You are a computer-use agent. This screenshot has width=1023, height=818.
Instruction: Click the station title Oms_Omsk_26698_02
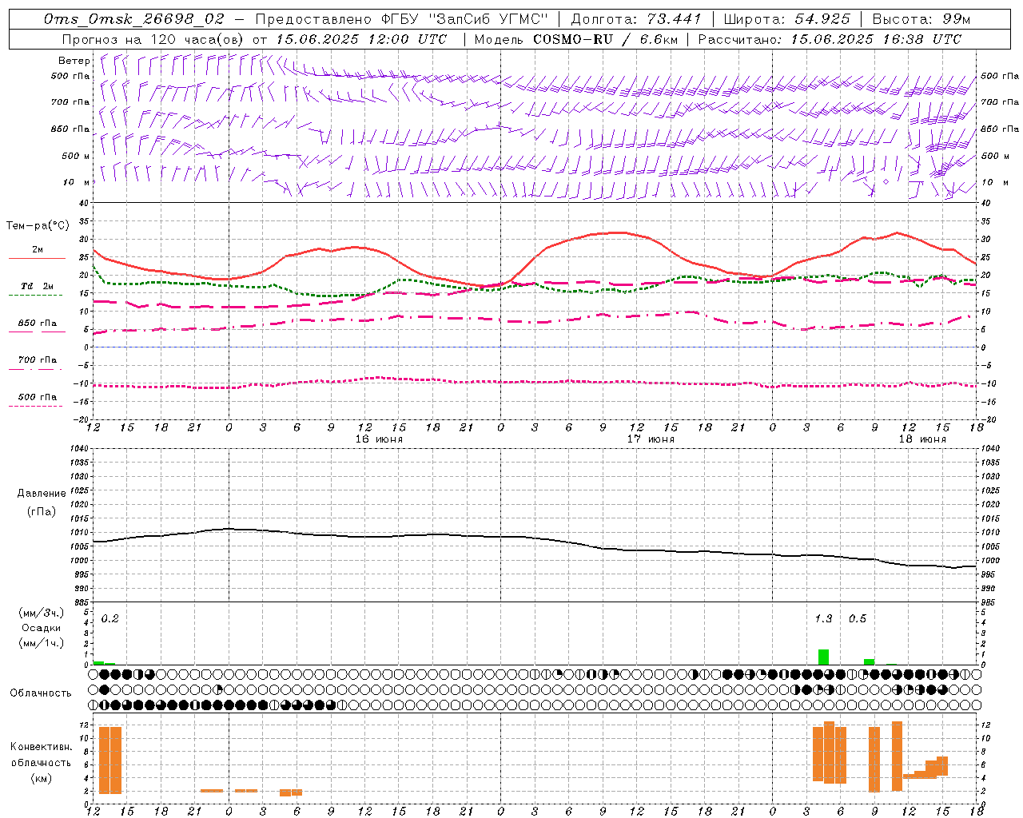[x=134, y=19]
